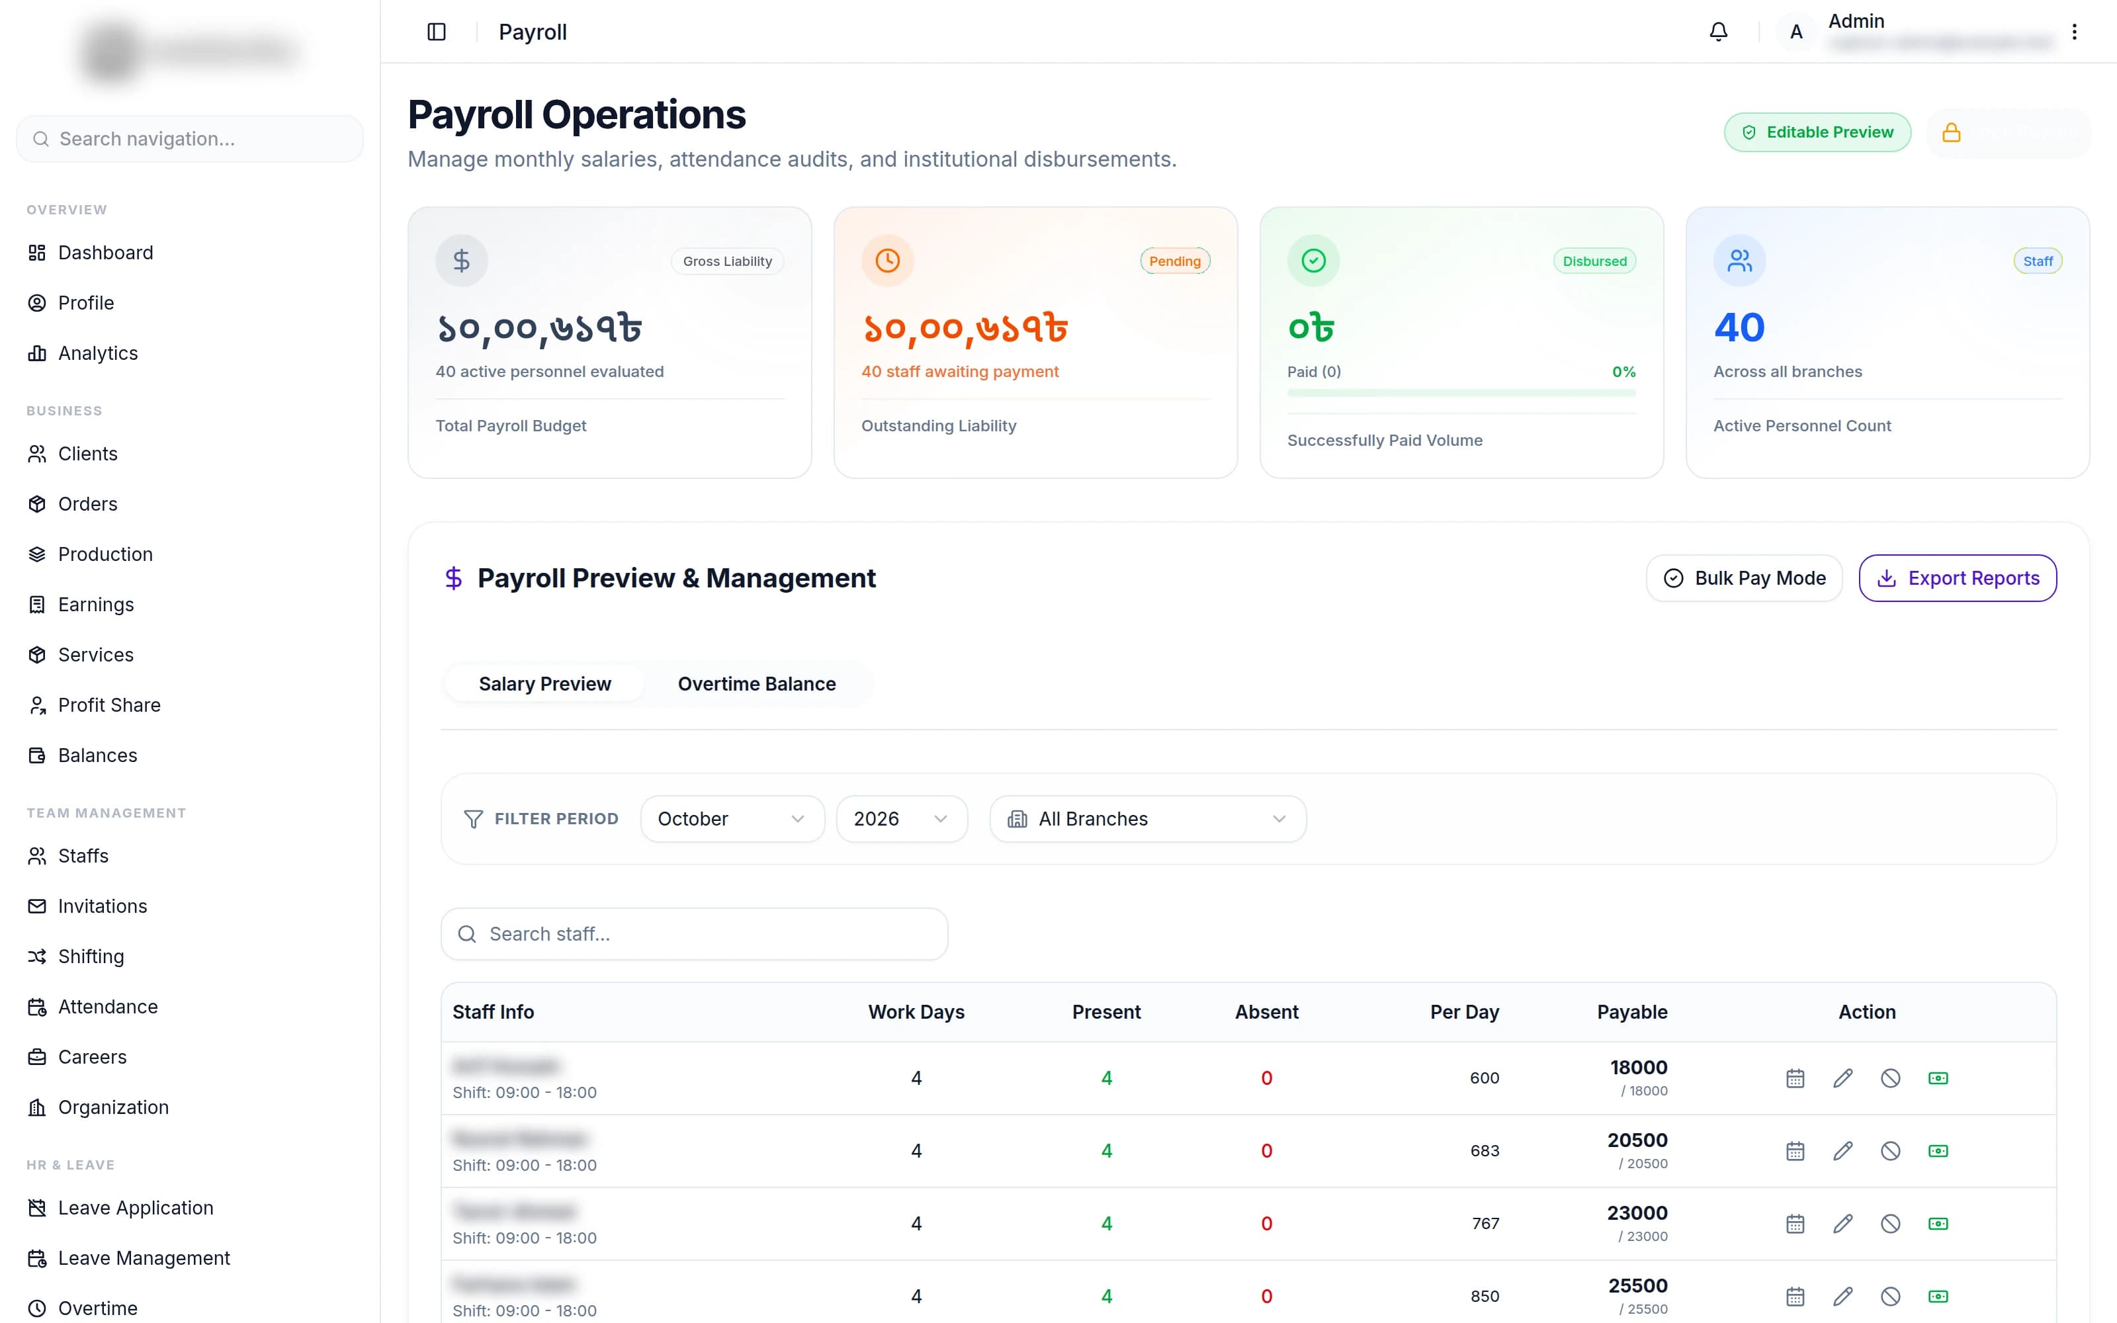This screenshot has width=2117, height=1323.
Task: Open the three-dot menu beside Admin
Action: point(2074,32)
